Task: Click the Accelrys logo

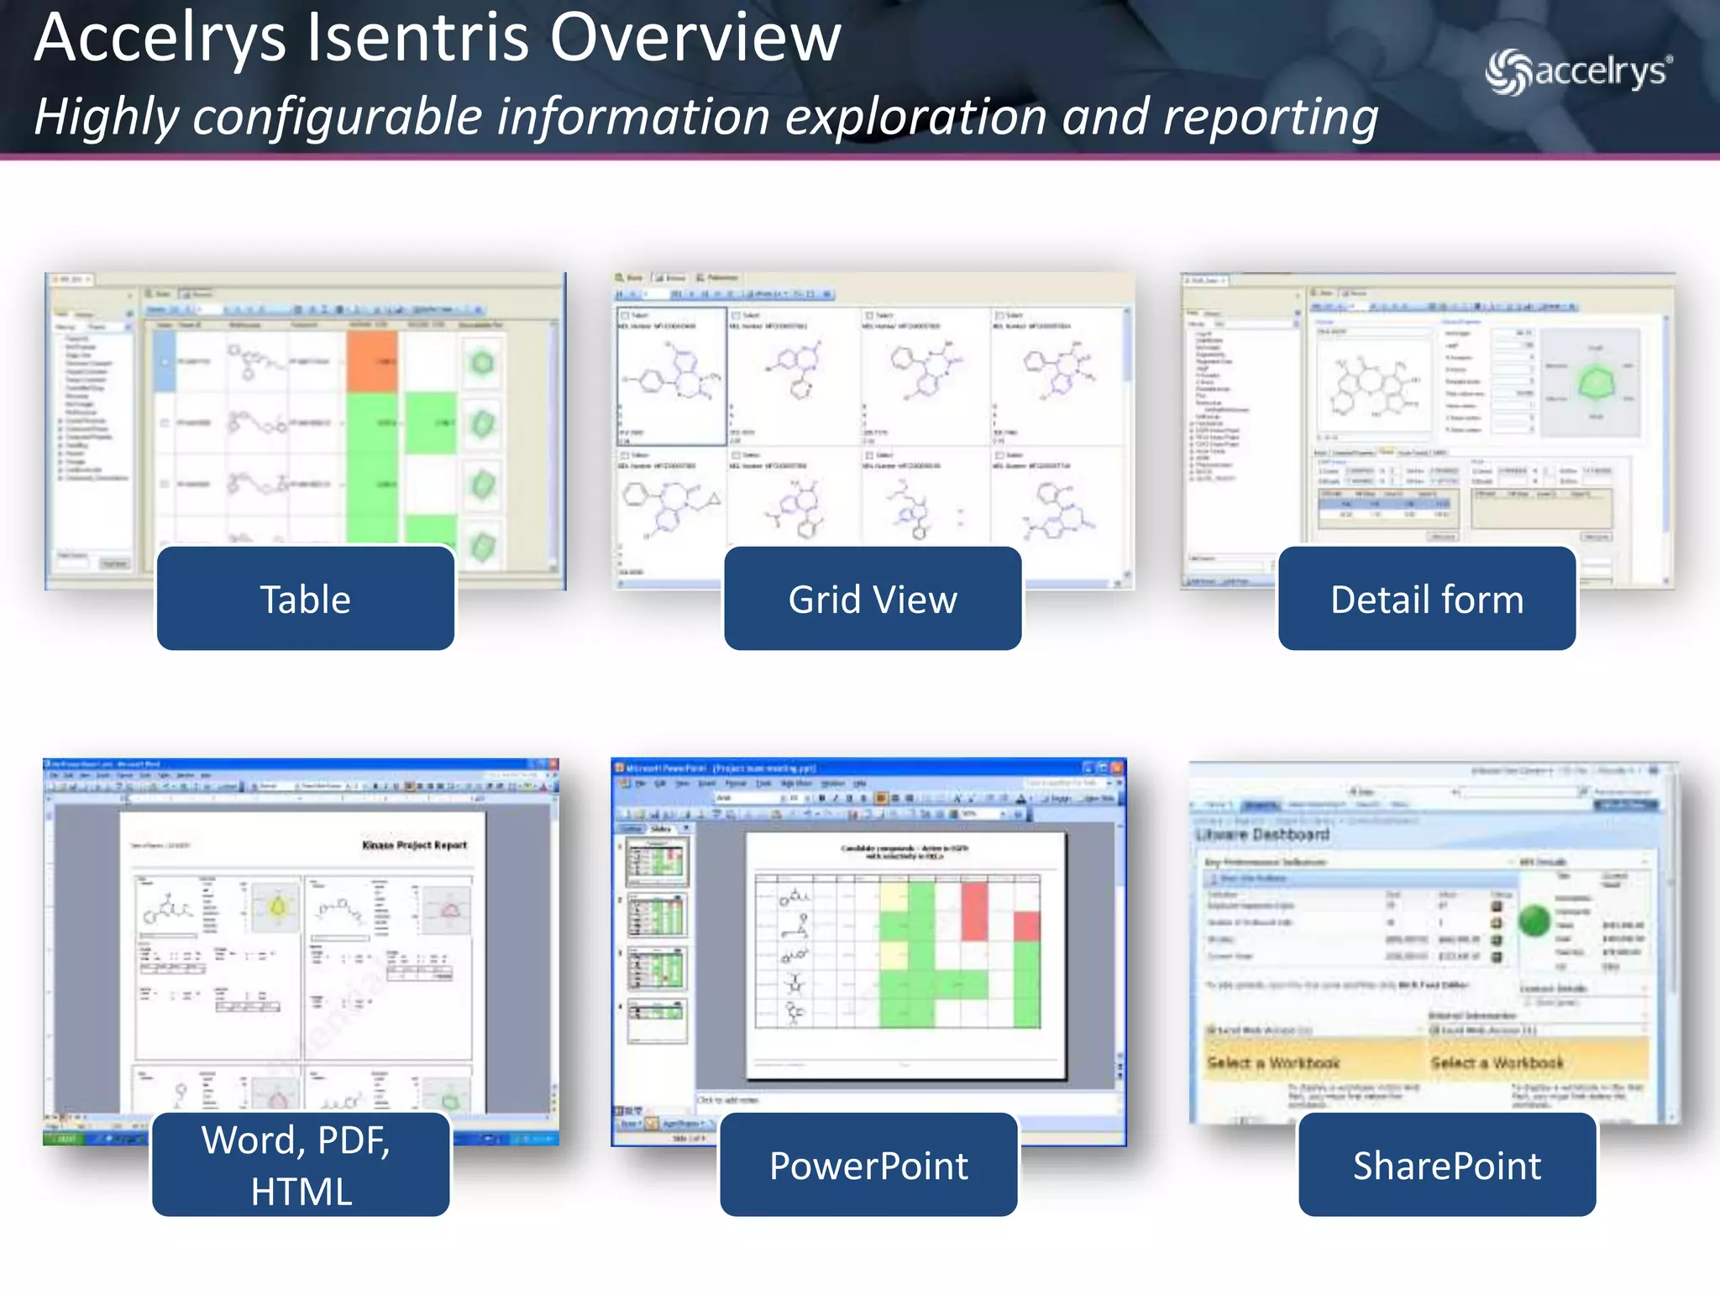Action: [x=1579, y=71]
